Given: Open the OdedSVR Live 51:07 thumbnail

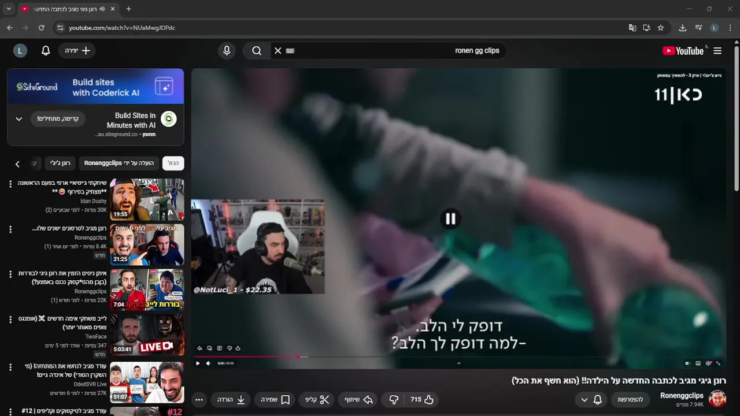Looking at the screenshot, I should [x=147, y=382].
